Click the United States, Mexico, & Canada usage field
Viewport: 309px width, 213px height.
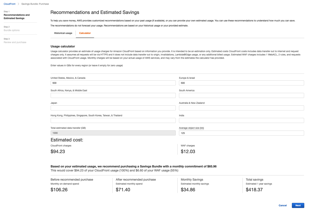[113, 83]
